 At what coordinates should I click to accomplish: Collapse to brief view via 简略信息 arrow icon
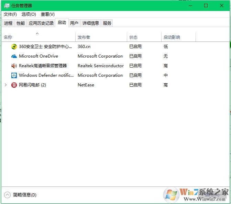coord(7,195)
